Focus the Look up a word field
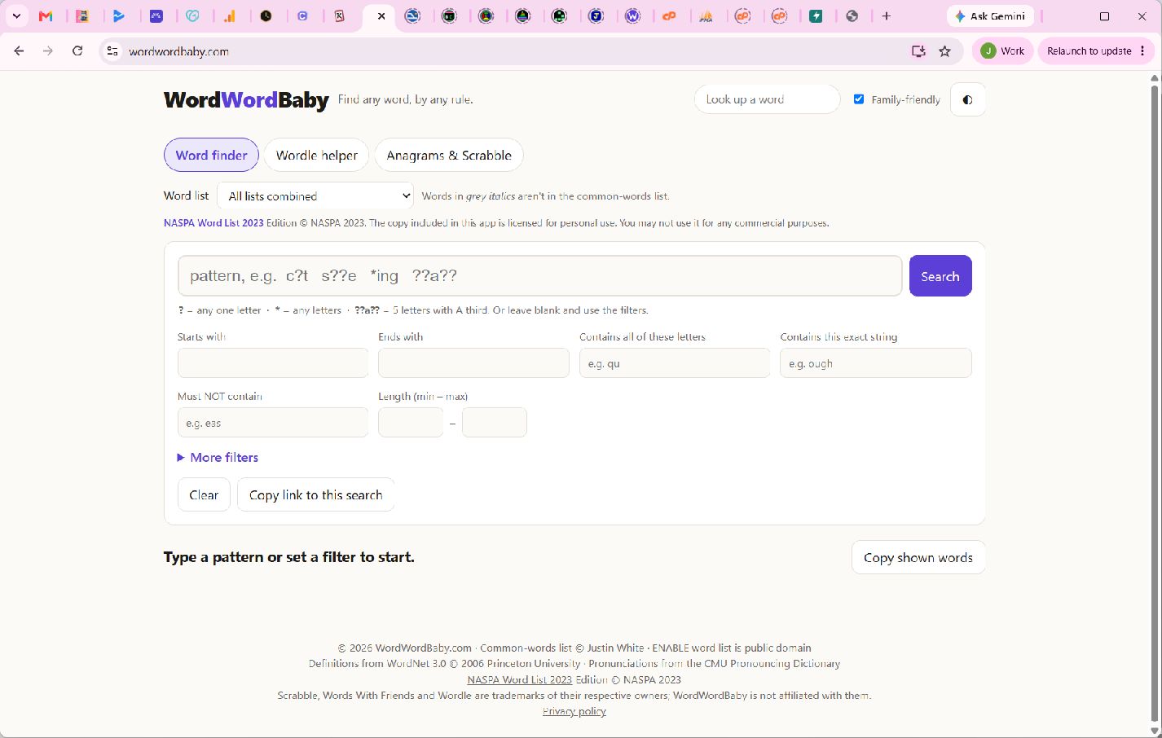 tap(767, 99)
